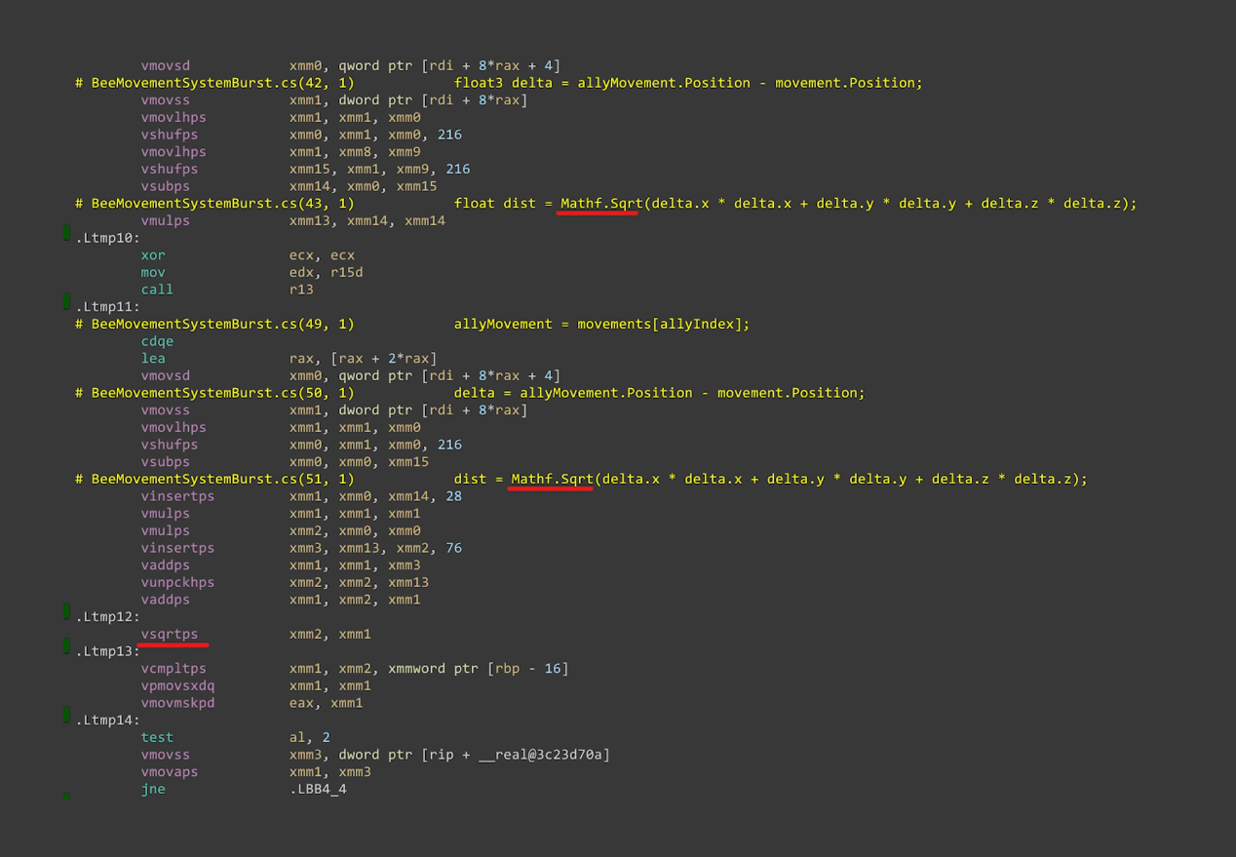
Task: Click the .LBB4_4 jump target
Action: pos(318,789)
